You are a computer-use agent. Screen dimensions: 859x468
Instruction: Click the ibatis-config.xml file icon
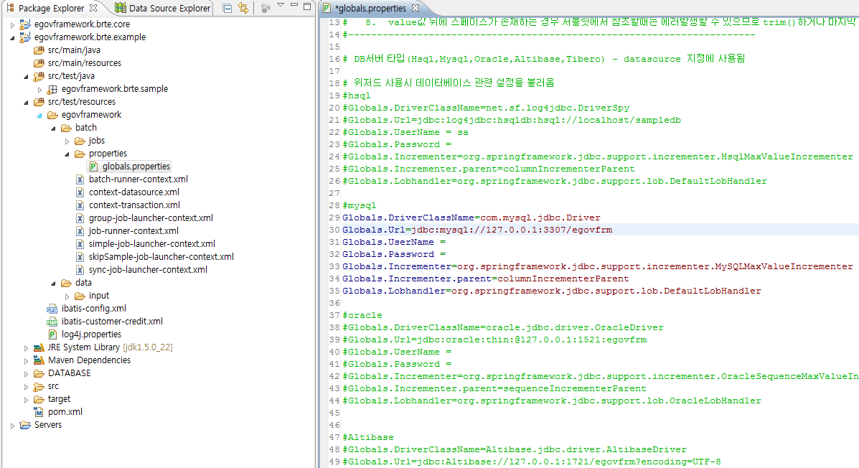tap(52, 309)
